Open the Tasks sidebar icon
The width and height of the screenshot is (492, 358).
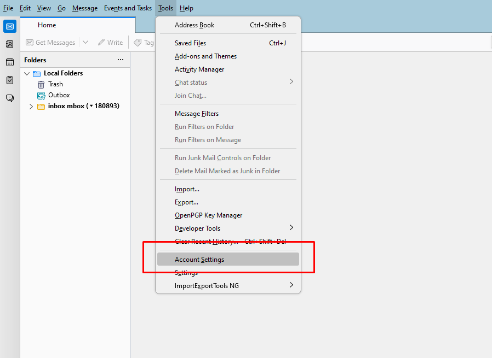9,80
